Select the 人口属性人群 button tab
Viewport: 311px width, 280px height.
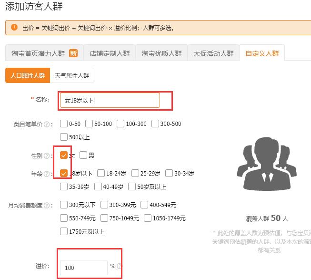point(28,75)
